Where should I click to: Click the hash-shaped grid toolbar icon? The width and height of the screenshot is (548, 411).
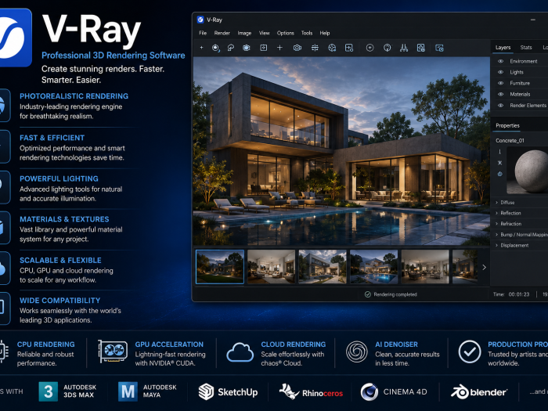(x=315, y=48)
